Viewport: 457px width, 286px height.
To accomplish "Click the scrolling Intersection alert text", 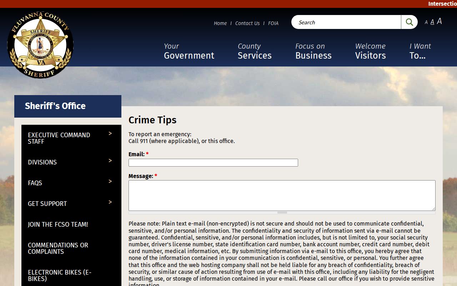I will [x=442, y=4].
